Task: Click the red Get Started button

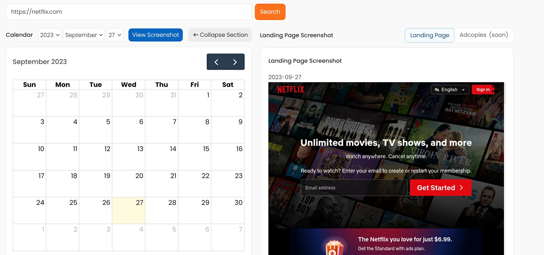Action: [441, 188]
